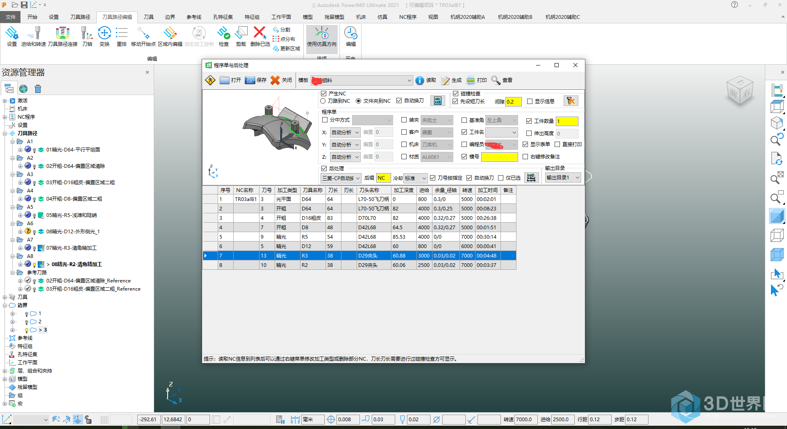Image resolution: width=787 pixels, height=429 pixels.
Task: Switch to the NC程序 ribbon tab
Action: 407,17
